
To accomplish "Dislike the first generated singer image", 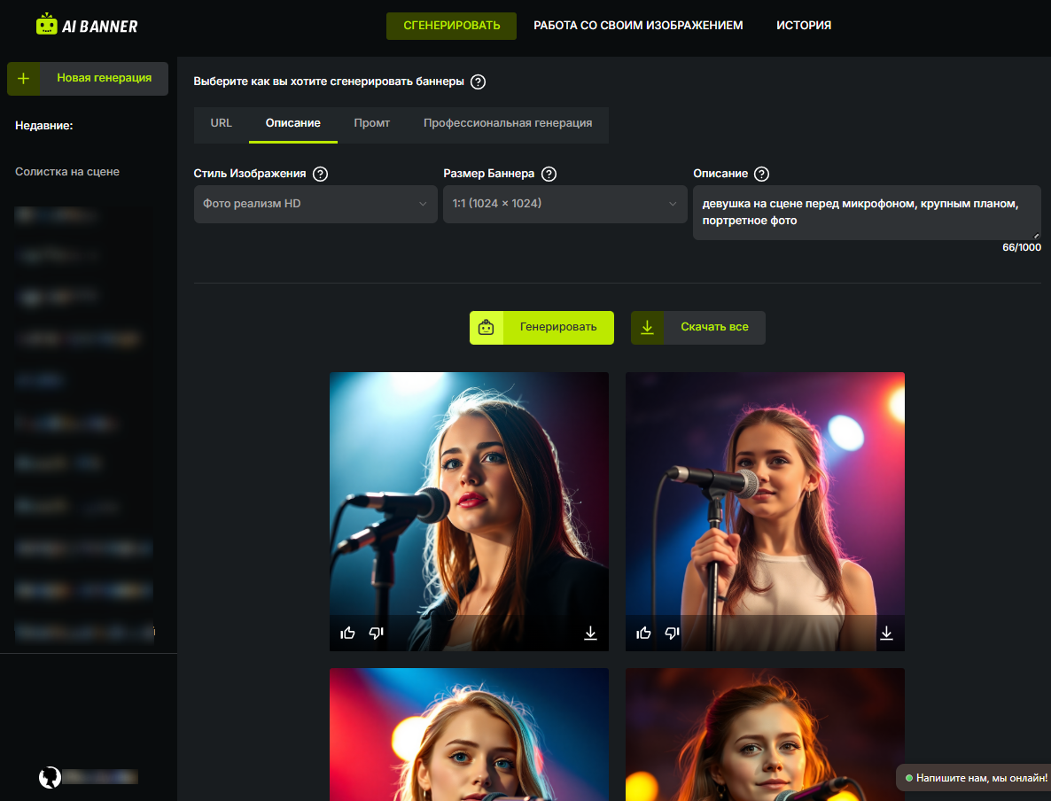I will [376, 633].
